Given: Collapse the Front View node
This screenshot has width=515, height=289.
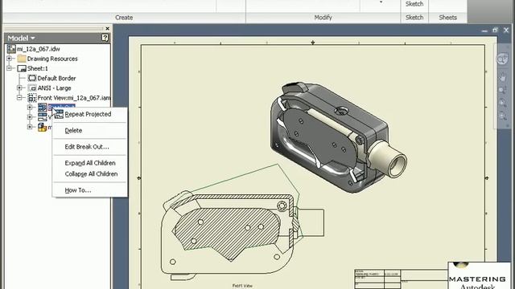Looking at the screenshot, I should point(19,98).
